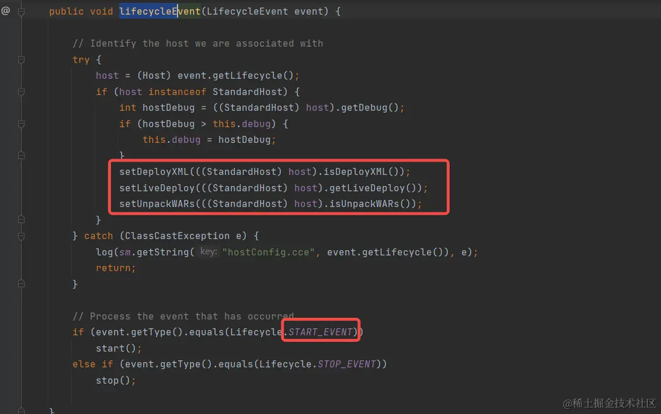Click the 'try' keyword
The width and height of the screenshot is (661, 414).
pyautogui.click(x=81, y=60)
